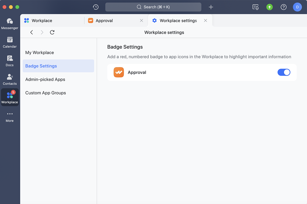Viewport: 307px width, 204px height.
Task: Click the Workplace sidebar icon
Action: [10, 97]
